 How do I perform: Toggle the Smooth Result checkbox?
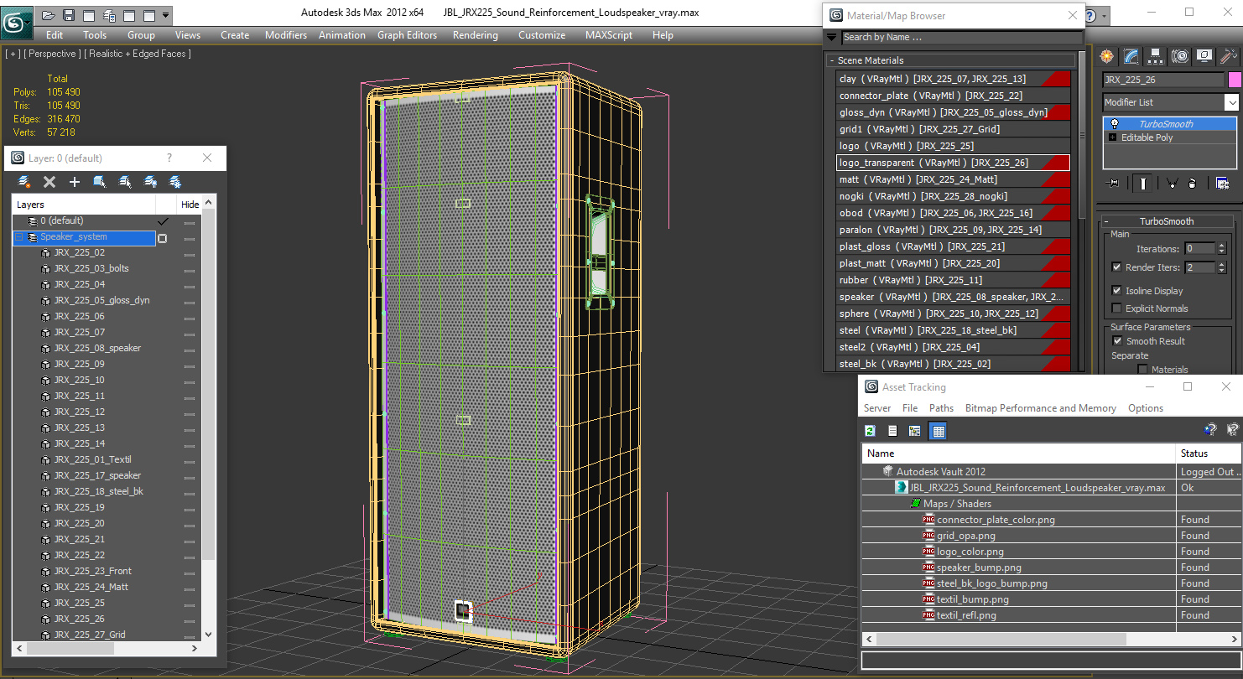(x=1117, y=341)
